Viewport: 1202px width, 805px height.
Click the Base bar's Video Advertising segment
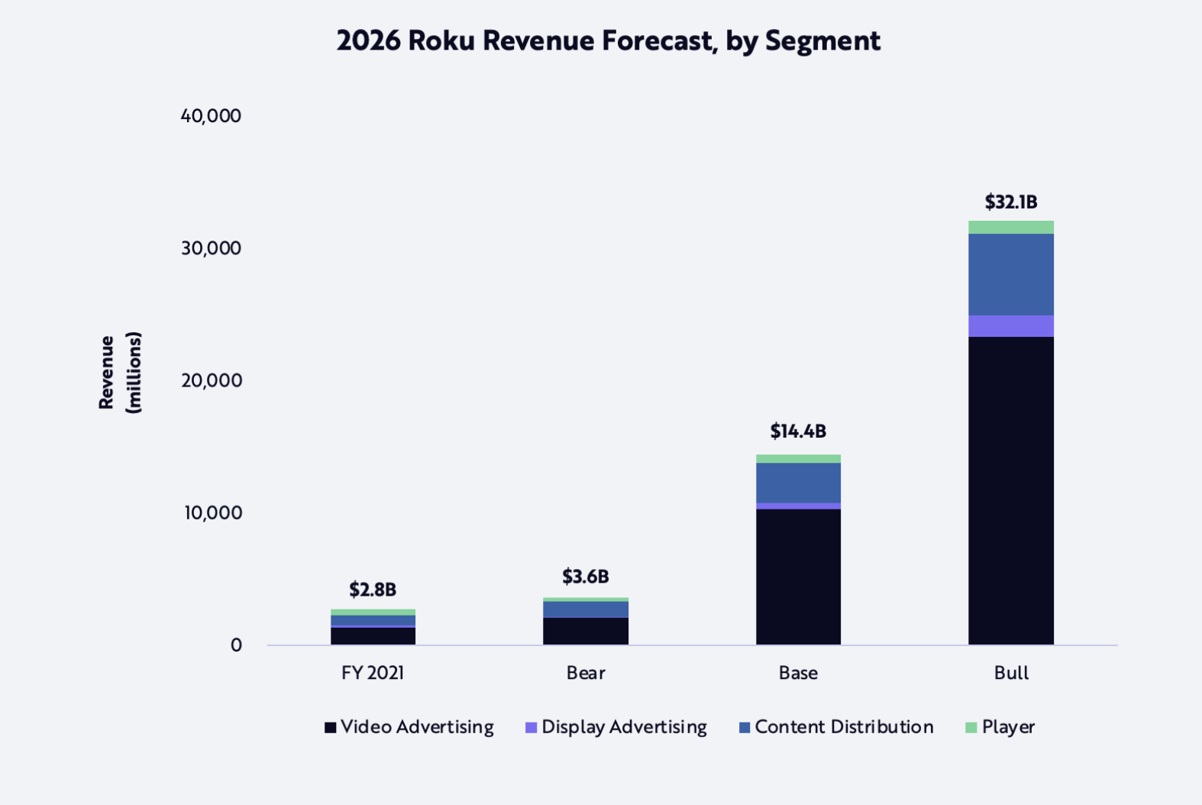798,577
